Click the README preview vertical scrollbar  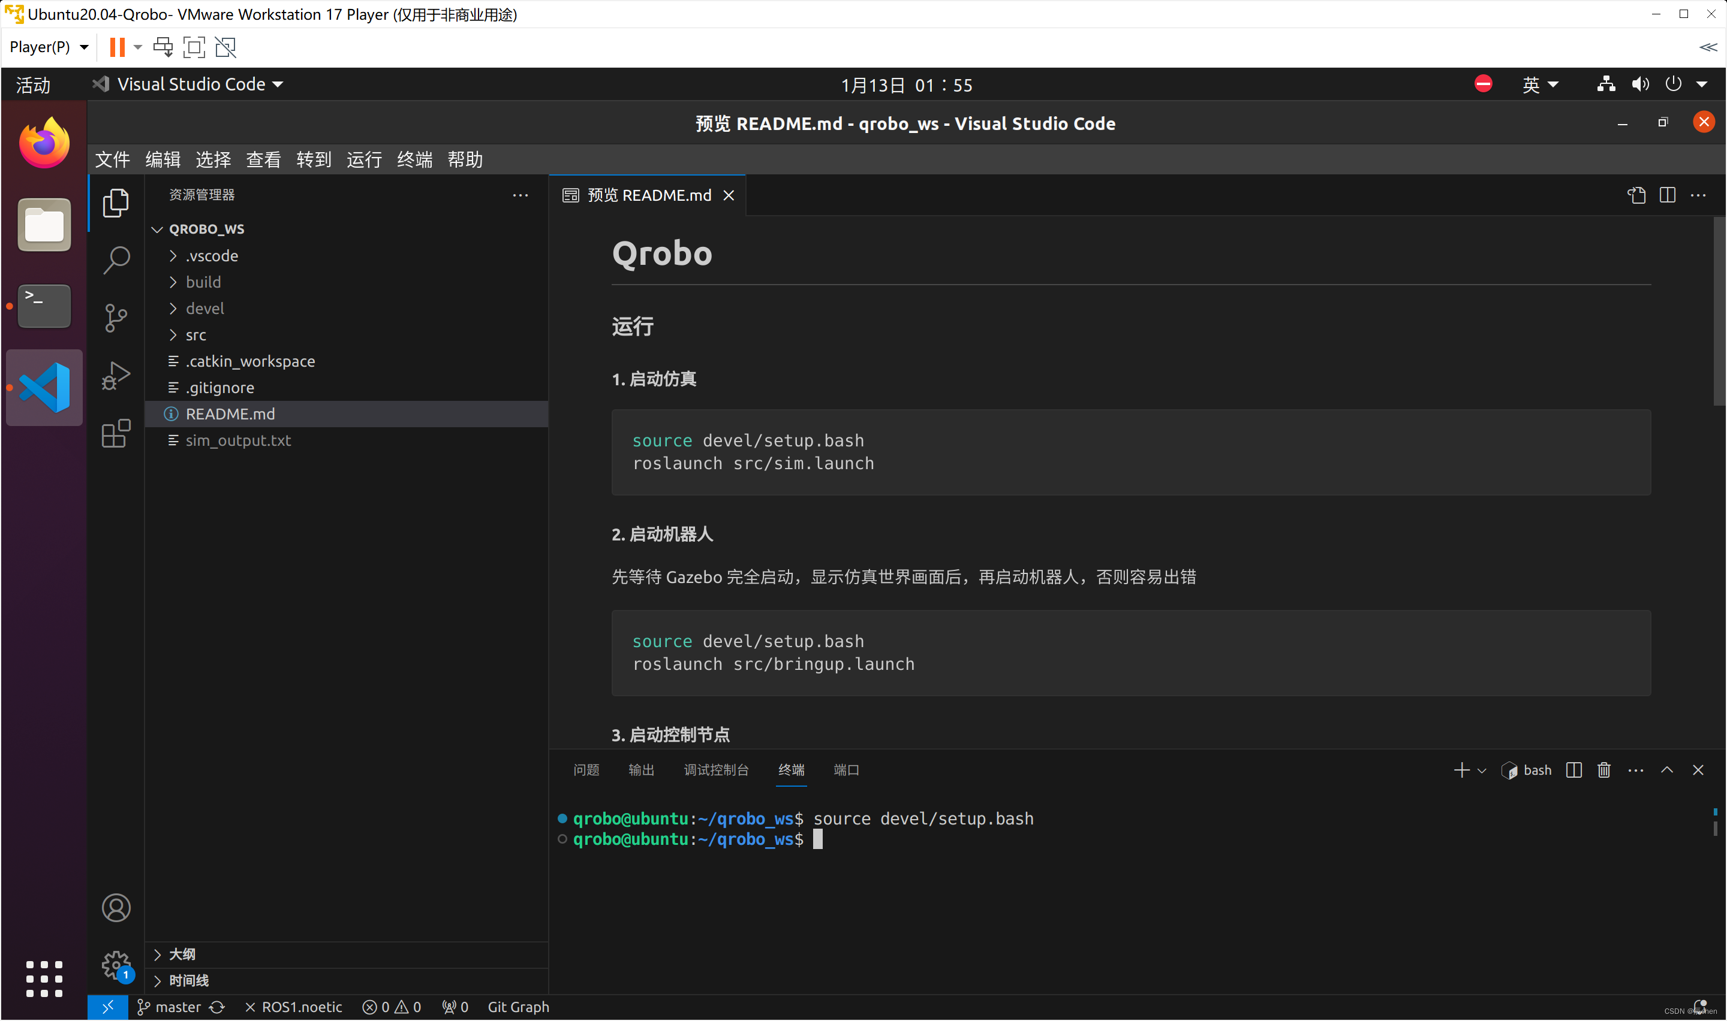point(1719,311)
